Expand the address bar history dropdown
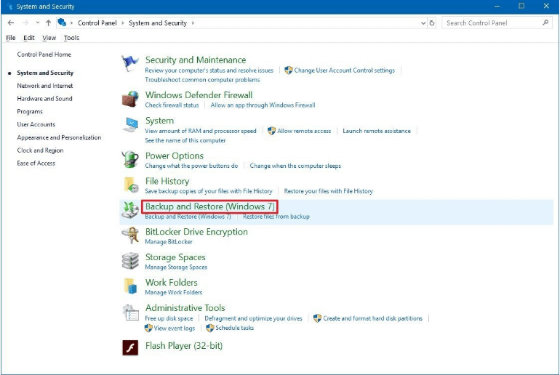 point(423,23)
